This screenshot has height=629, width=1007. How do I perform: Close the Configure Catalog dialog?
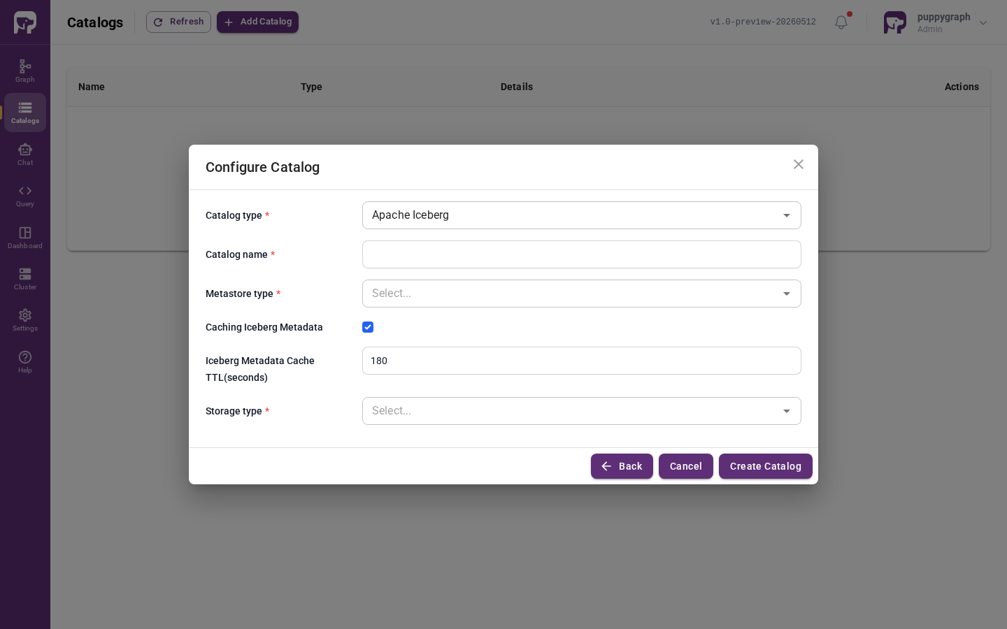(x=799, y=164)
